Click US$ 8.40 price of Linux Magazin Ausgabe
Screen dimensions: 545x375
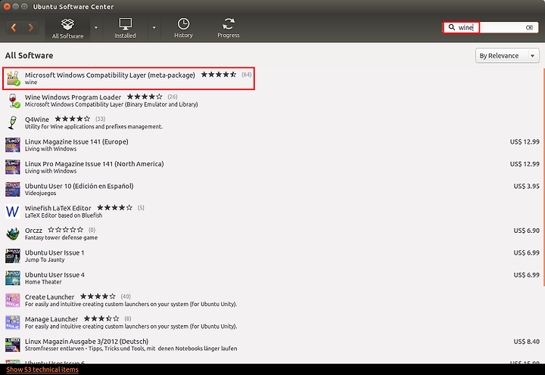tap(527, 342)
